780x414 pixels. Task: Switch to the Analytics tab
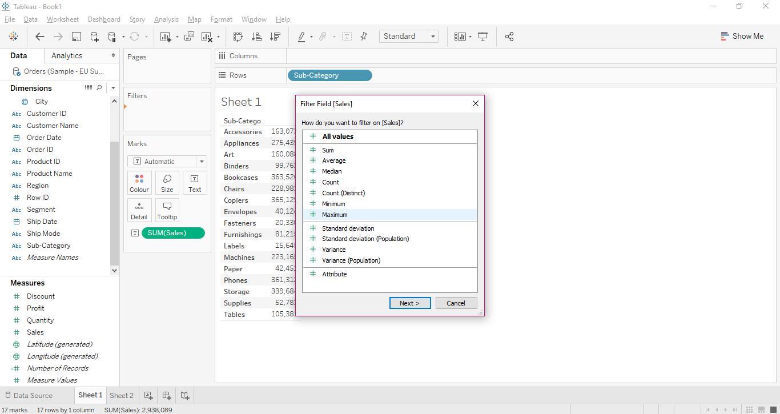[x=66, y=55]
